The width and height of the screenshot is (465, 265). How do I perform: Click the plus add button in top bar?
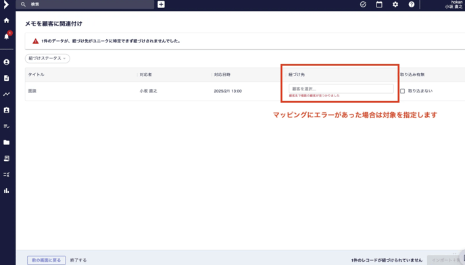(161, 5)
